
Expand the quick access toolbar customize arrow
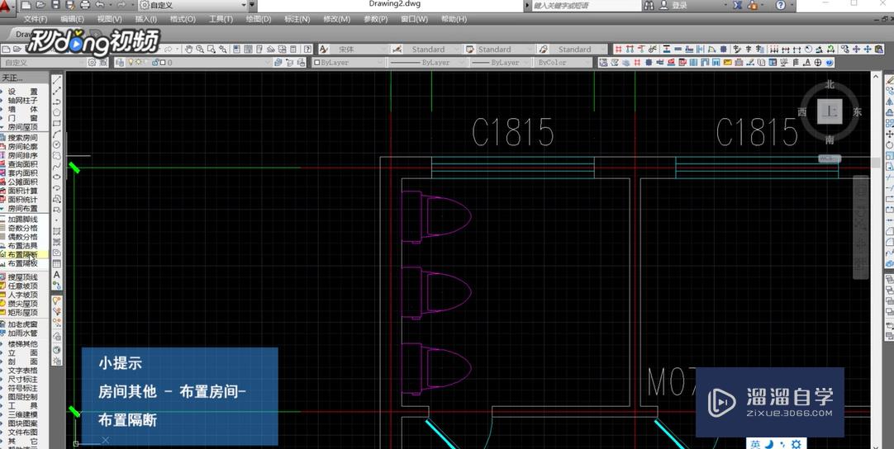(x=252, y=5)
